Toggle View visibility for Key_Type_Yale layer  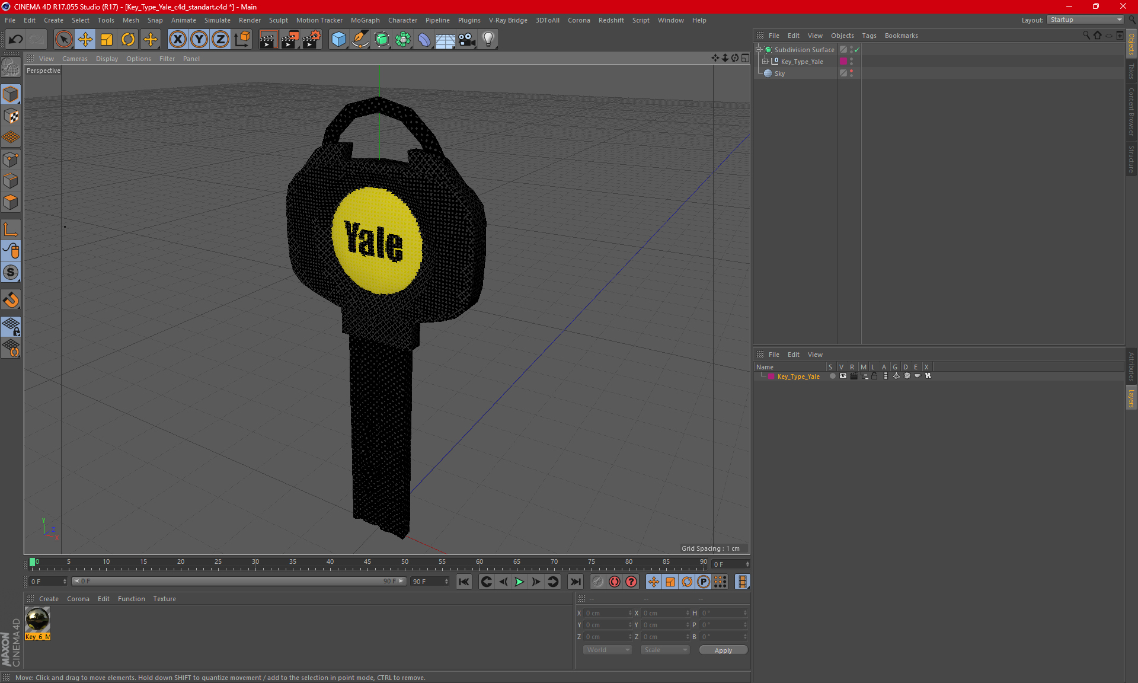click(843, 376)
